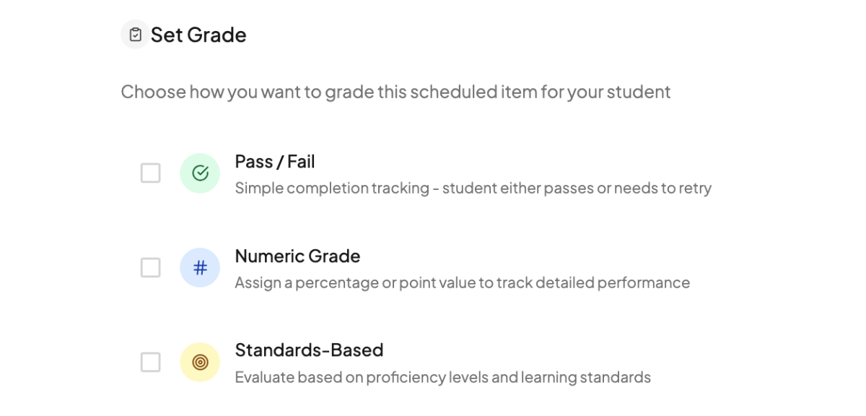Screen dimensions: 866x416
Task: Click the 'Choose how you want to grade' text
Action: [x=395, y=92]
